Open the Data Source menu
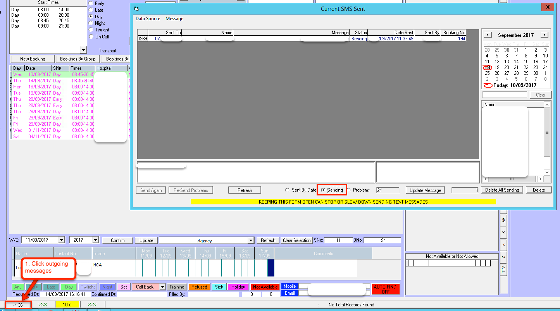This screenshot has height=311, width=560. (x=148, y=19)
